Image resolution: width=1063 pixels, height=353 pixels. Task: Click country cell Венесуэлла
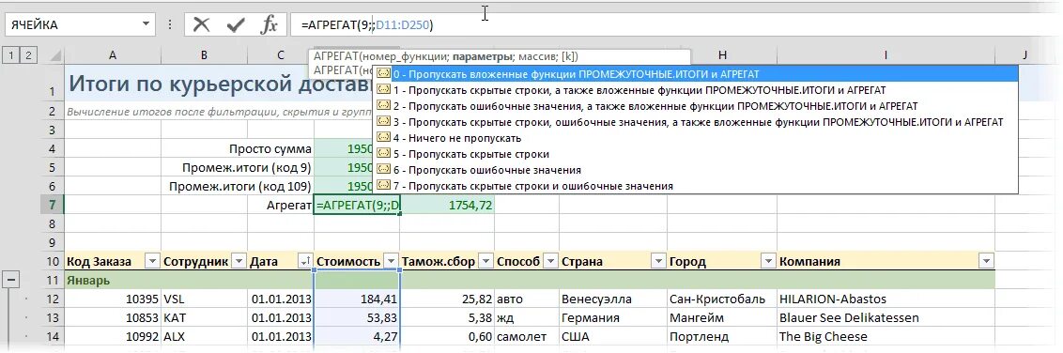pos(613,299)
